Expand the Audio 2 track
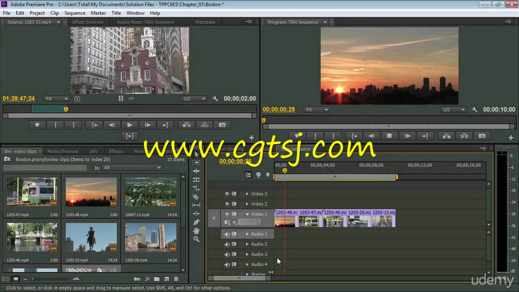Viewport: 519px width, 292px height. 247,245
